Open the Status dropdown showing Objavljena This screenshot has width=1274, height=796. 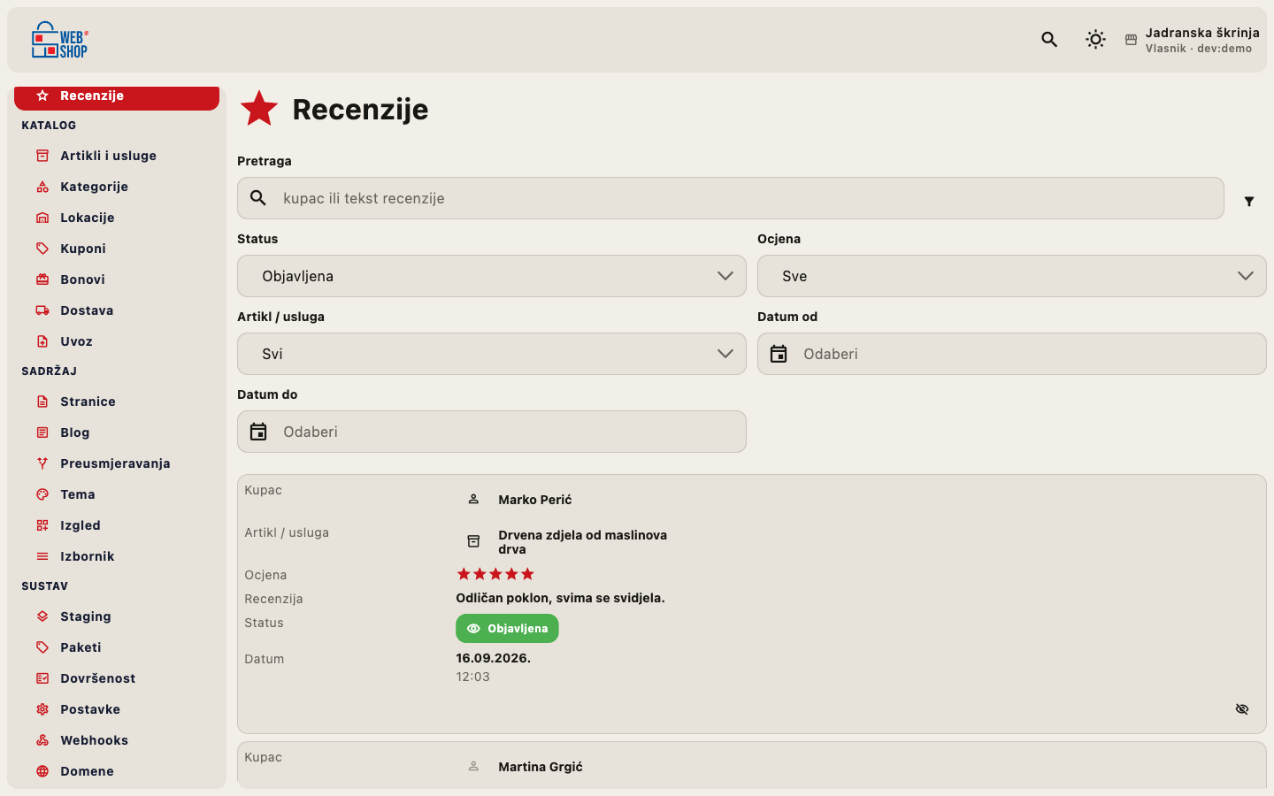[x=492, y=276]
